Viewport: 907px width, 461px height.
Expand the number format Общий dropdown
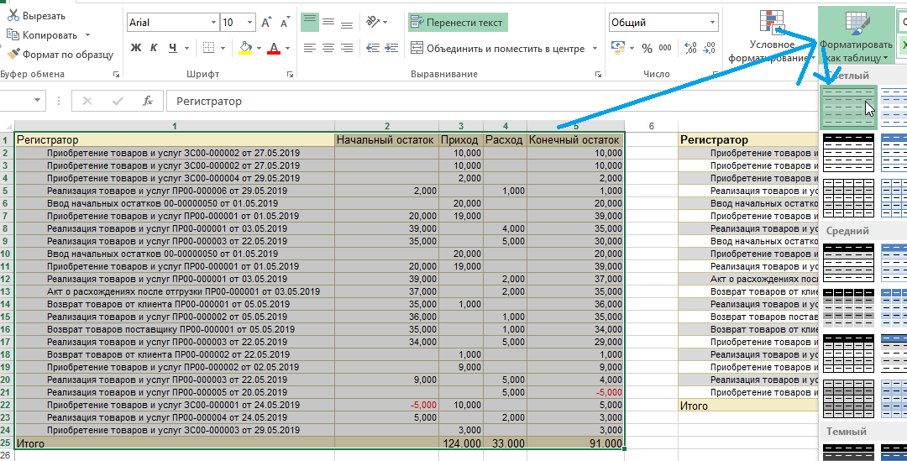pyautogui.click(x=712, y=24)
